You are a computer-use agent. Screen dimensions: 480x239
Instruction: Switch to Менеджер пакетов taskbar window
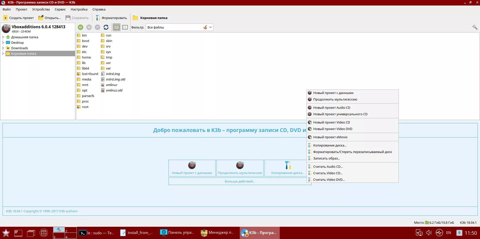217,233
